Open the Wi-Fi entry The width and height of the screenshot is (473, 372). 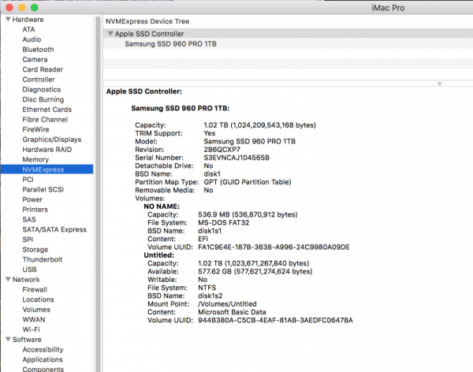coord(31,329)
